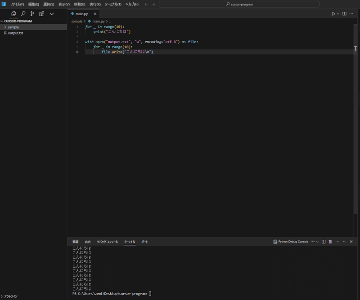Close the main.py editor tab
Image resolution: width=360 pixels, height=300 pixels.
coord(95,14)
